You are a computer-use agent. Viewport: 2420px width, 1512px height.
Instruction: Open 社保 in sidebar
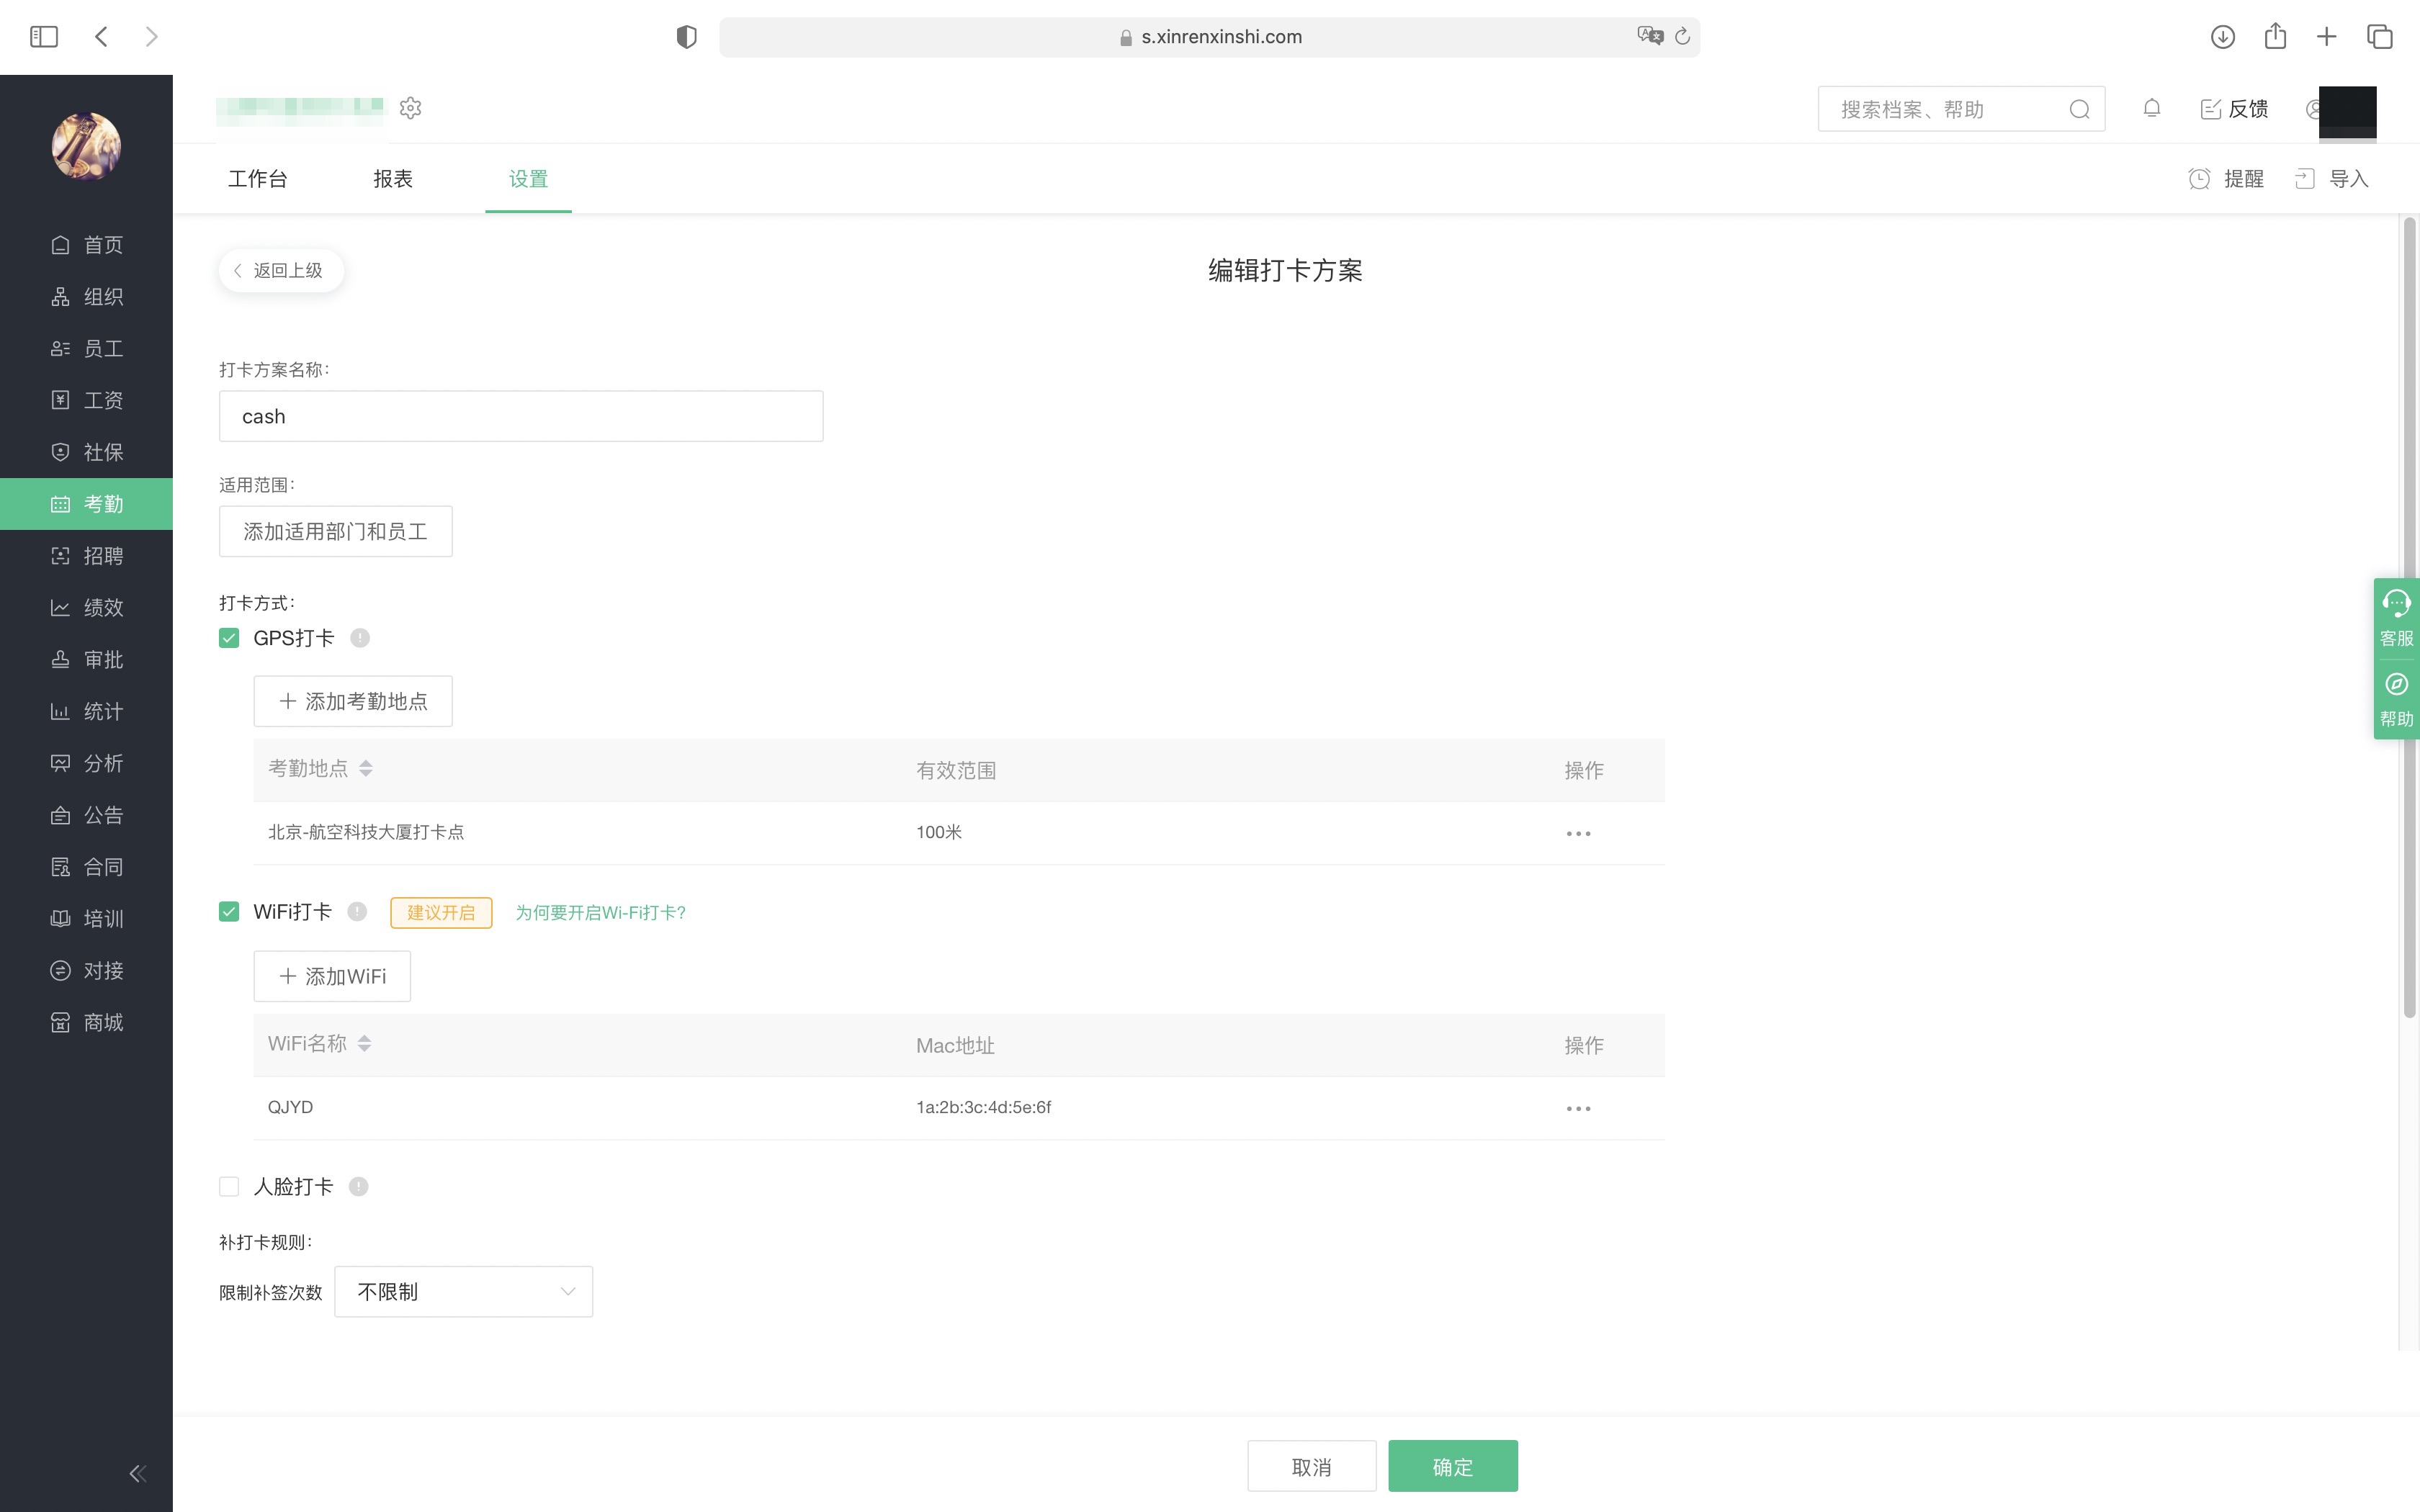coord(86,452)
